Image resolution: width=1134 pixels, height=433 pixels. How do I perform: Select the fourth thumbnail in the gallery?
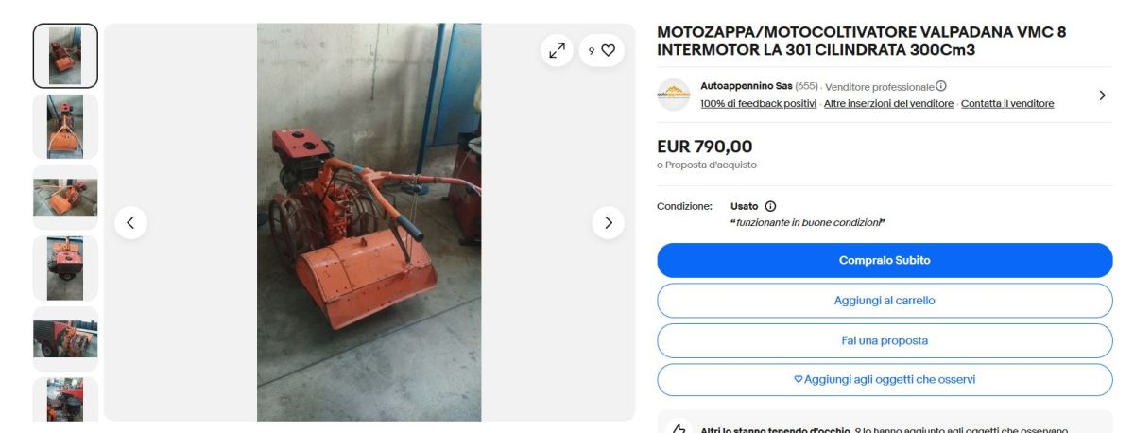pyautogui.click(x=65, y=268)
